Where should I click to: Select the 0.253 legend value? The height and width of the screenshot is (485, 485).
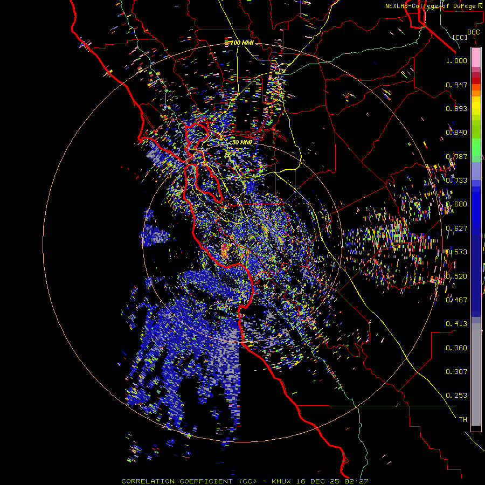(456, 396)
